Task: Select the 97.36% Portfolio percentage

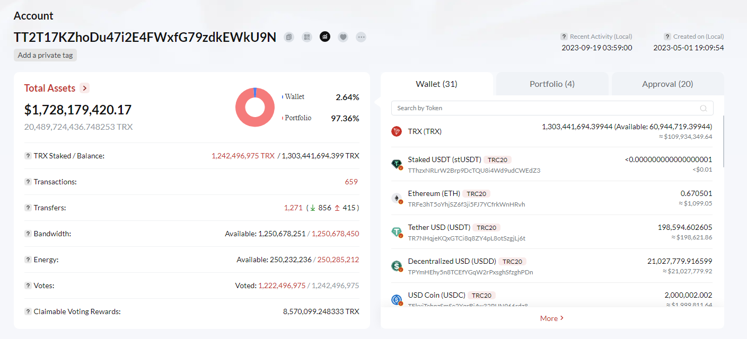Action: [345, 118]
